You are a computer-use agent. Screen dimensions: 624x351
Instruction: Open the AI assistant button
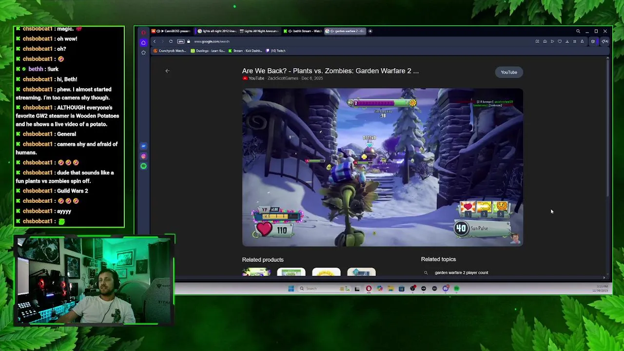click(604, 41)
